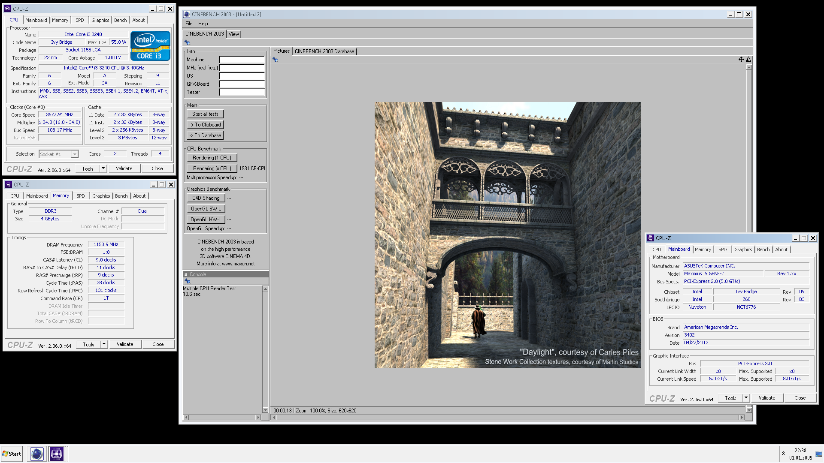The image size is (824, 463).
Task: Click the Intel Core i3 3240 name field
Action: pos(83,34)
